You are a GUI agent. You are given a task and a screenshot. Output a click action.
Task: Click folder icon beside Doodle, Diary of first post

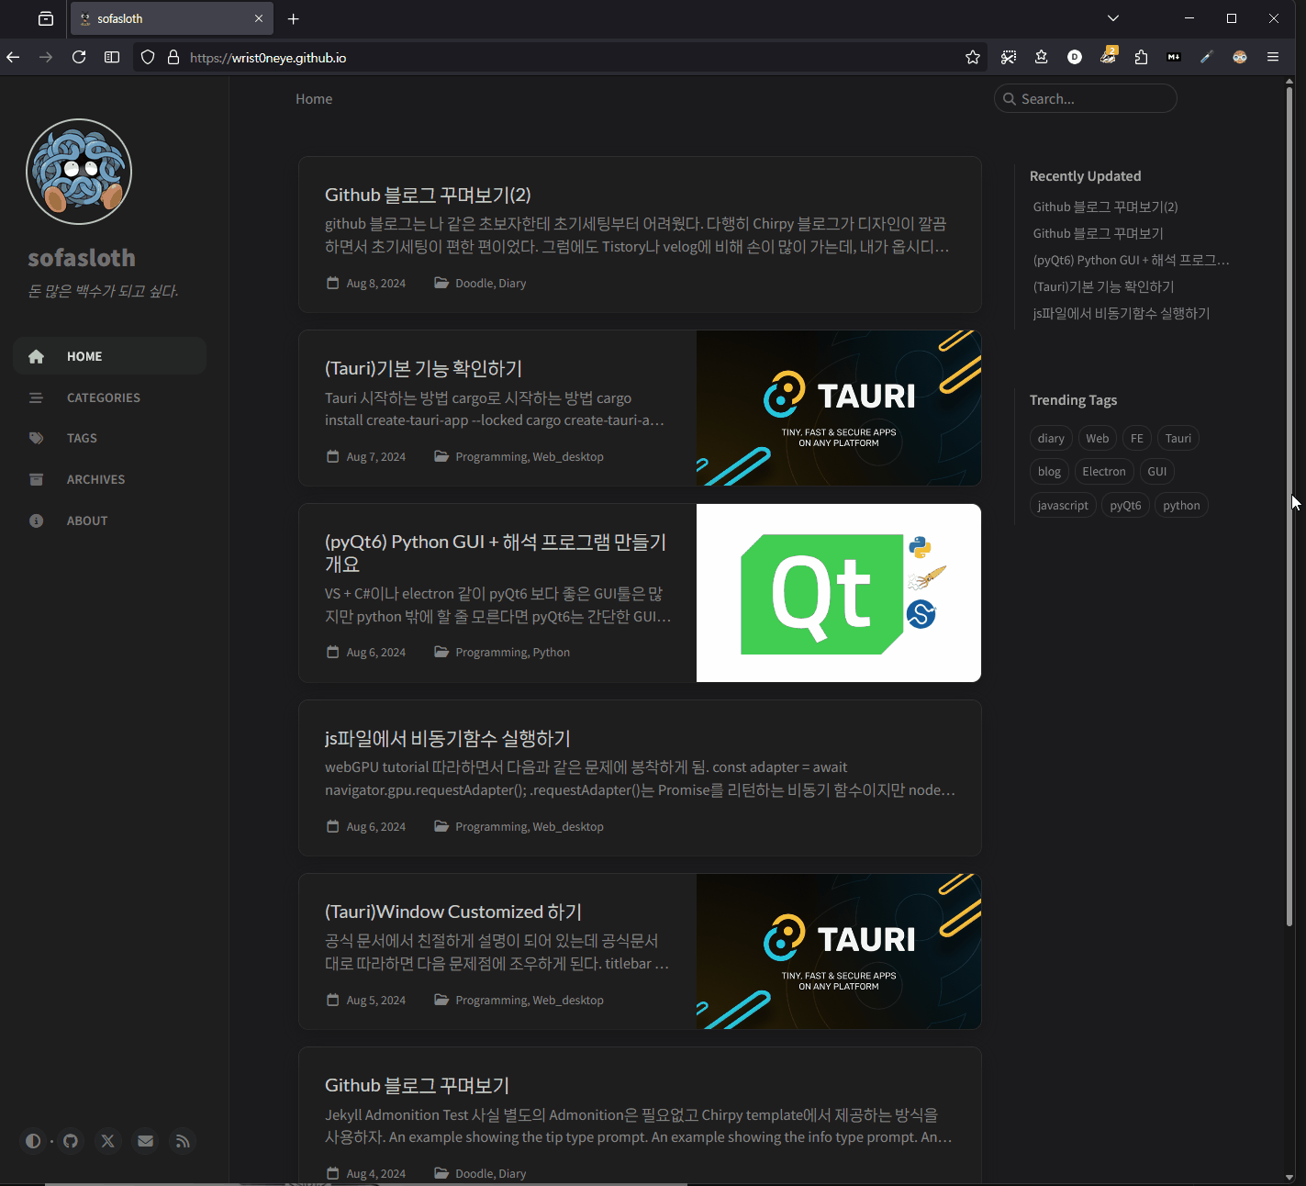click(x=441, y=283)
